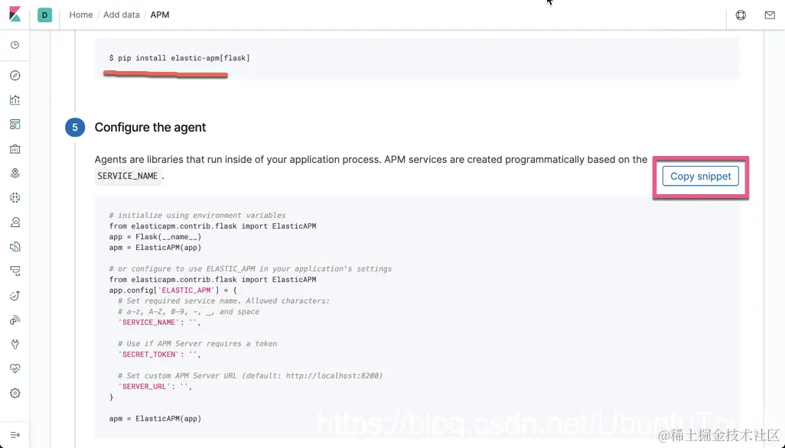Open Maps via the pin icon
Screen dimensions: 785x448
click(x=15, y=173)
